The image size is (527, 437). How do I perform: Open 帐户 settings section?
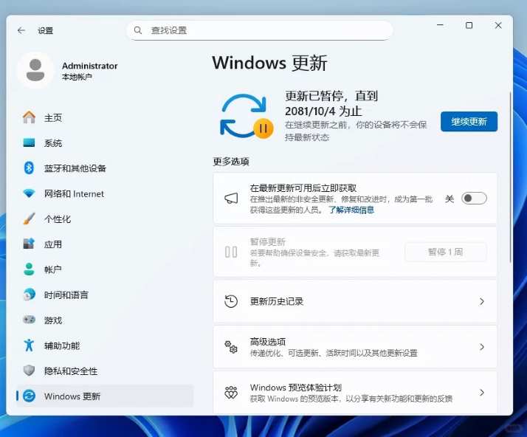[x=105, y=269]
